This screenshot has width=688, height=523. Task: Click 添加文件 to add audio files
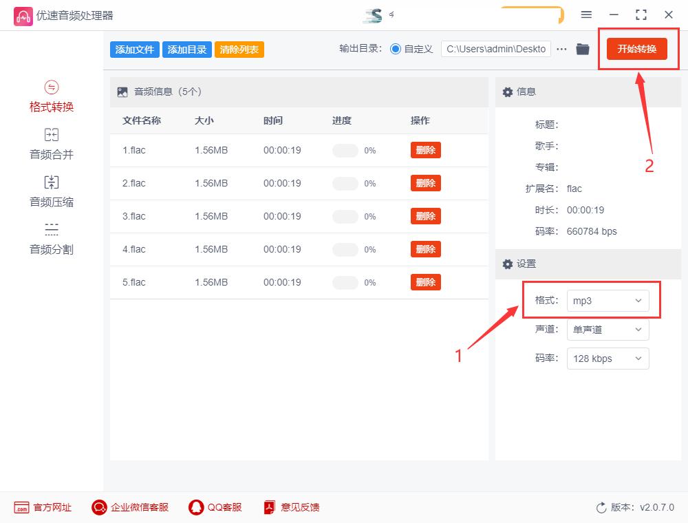click(134, 49)
